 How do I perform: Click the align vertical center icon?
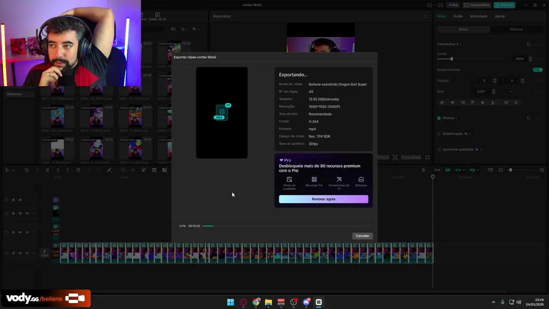(x=483, y=103)
